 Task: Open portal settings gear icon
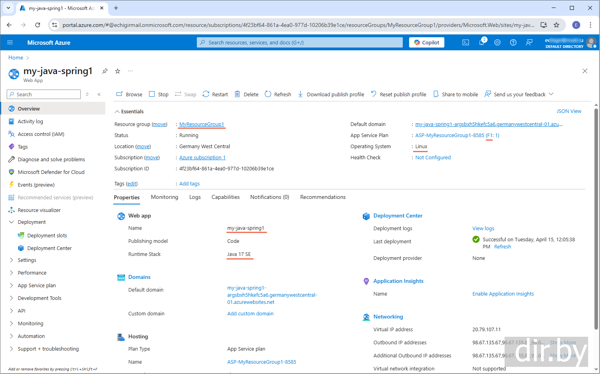497,42
